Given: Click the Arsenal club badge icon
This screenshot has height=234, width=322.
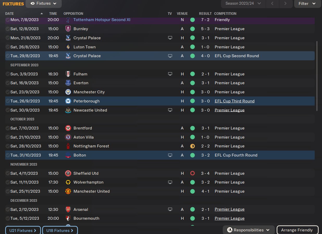Looking at the screenshot, I should (68, 209).
